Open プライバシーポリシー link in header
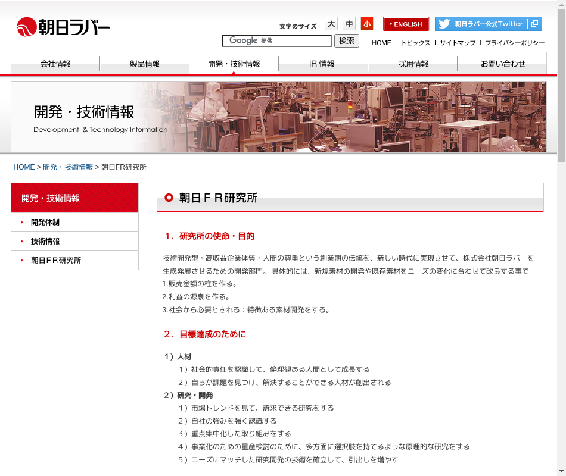This screenshot has width=566, height=476. point(515,43)
